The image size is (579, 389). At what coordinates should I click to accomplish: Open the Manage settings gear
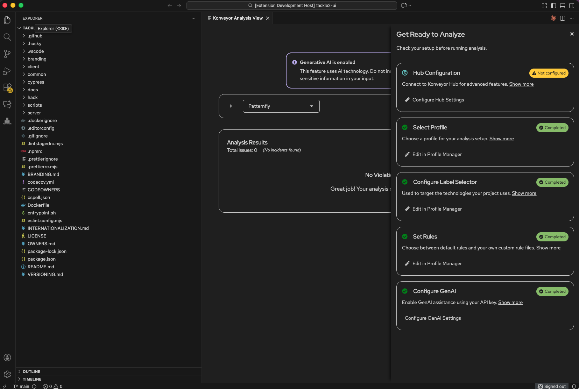7,374
